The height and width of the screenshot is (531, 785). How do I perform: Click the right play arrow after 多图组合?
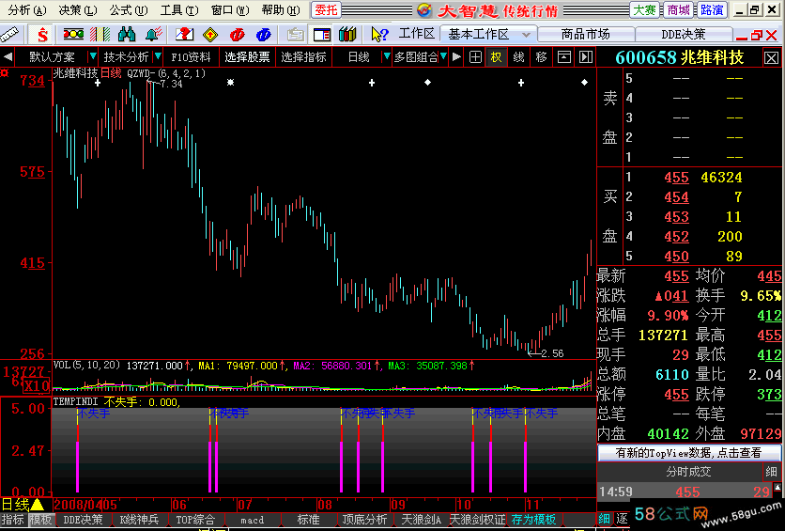(456, 57)
